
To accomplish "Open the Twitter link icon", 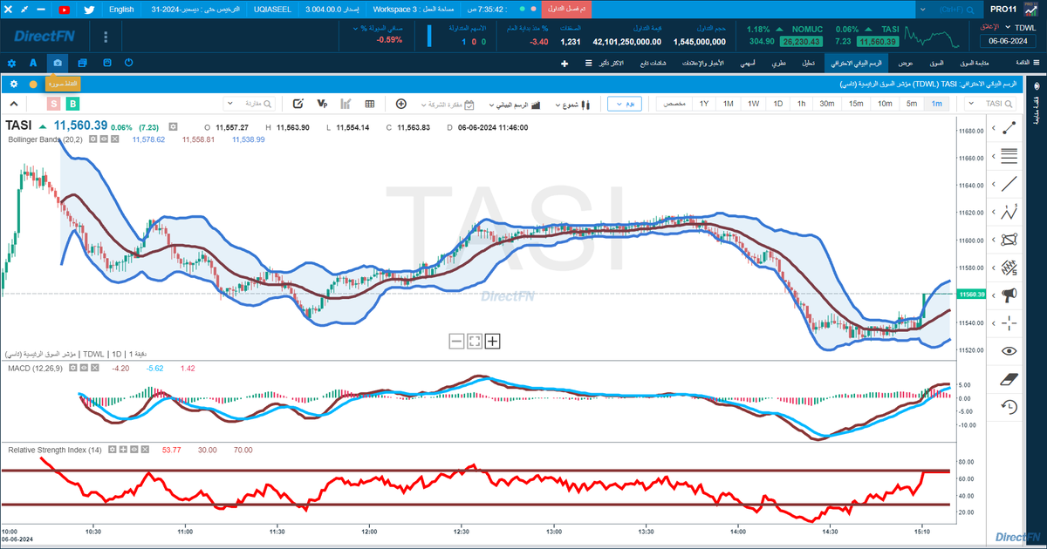I will click(89, 9).
